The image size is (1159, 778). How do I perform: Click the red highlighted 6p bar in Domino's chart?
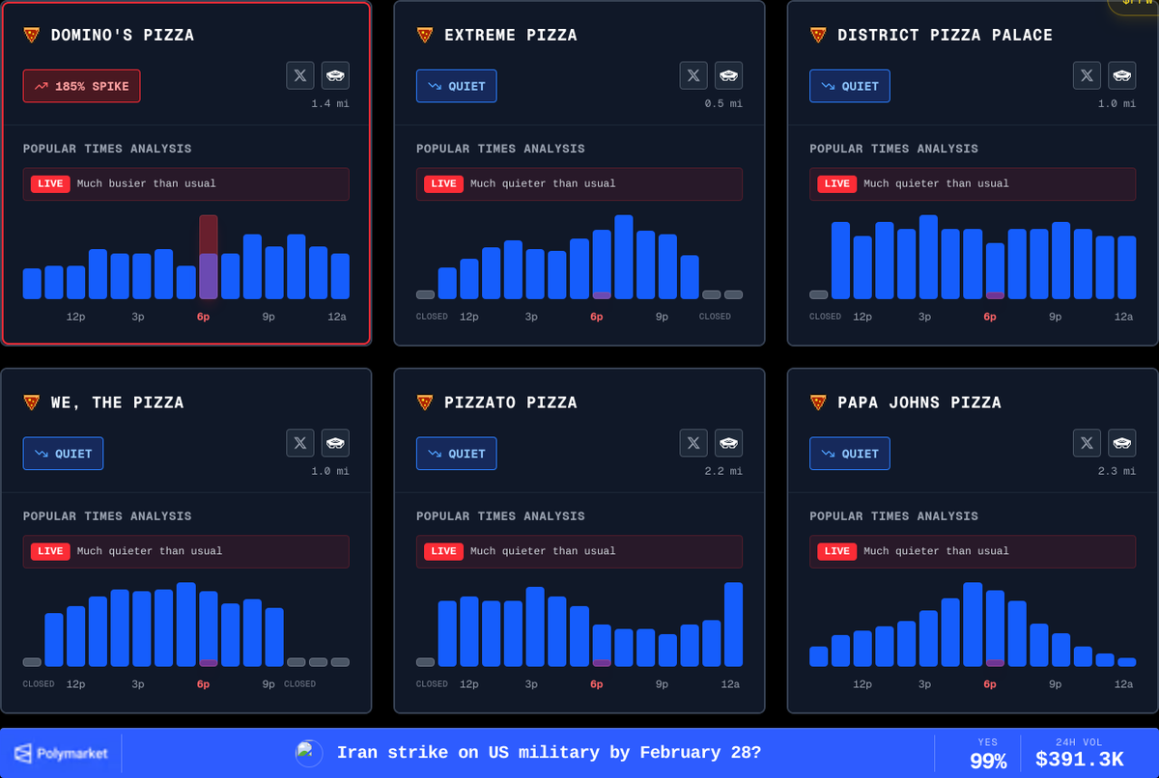coord(209,257)
